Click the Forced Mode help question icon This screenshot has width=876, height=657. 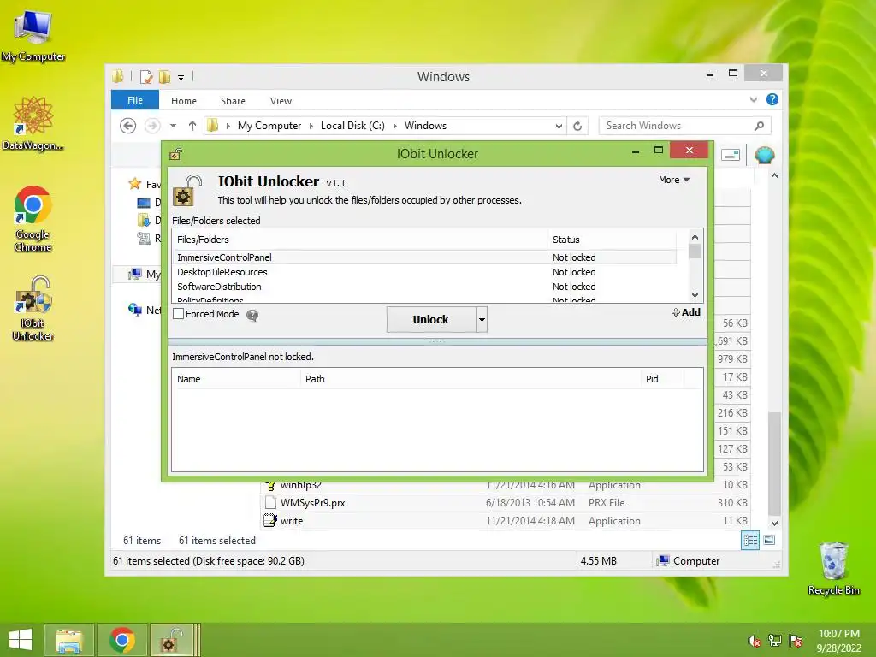pyautogui.click(x=252, y=315)
